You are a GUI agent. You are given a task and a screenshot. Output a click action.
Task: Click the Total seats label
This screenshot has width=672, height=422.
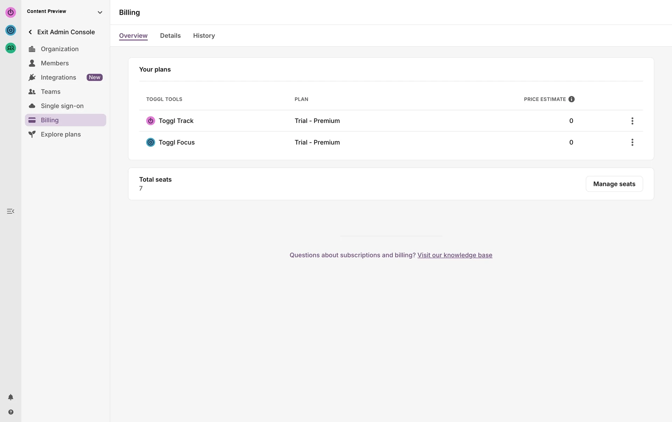click(x=155, y=179)
